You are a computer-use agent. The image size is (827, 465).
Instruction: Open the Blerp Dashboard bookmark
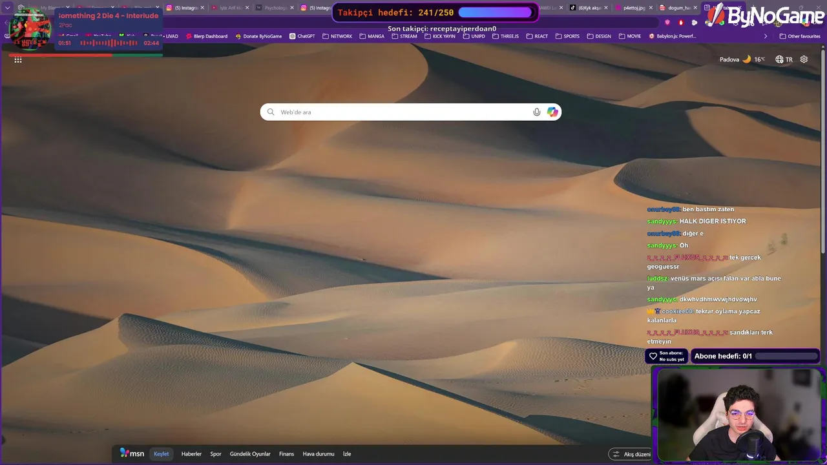point(206,36)
